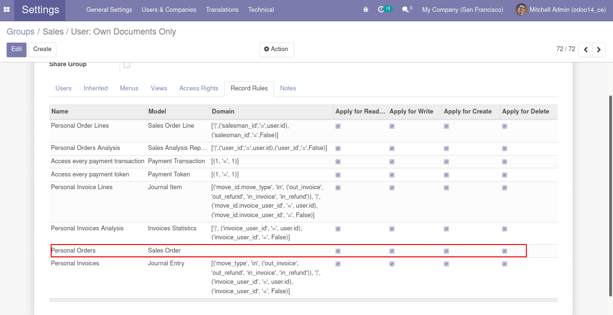Screen dimensions: 613x315
Task: Click the Payment Token model cell
Action: 169,175
